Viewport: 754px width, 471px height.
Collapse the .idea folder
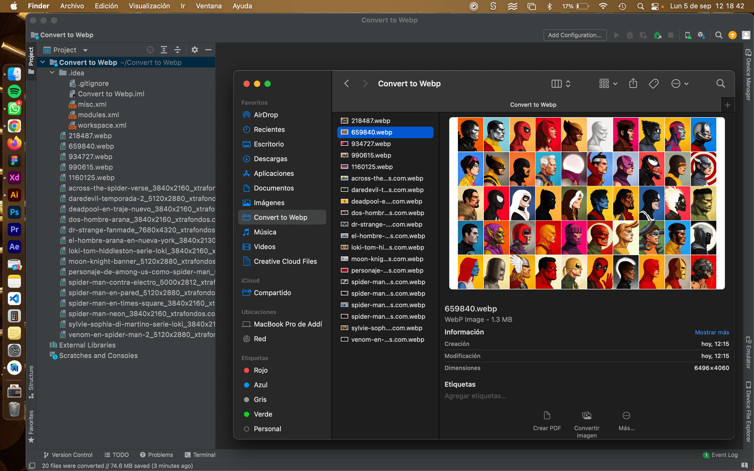(52, 73)
